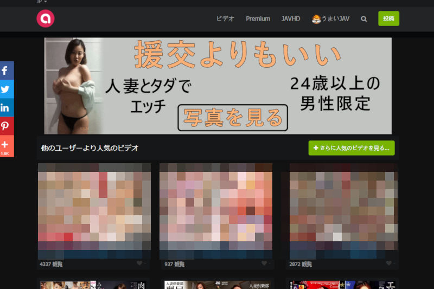Share page via Pinterest icon
The height and width of the screenshot is (289, 434).
(x=5, y=126)
